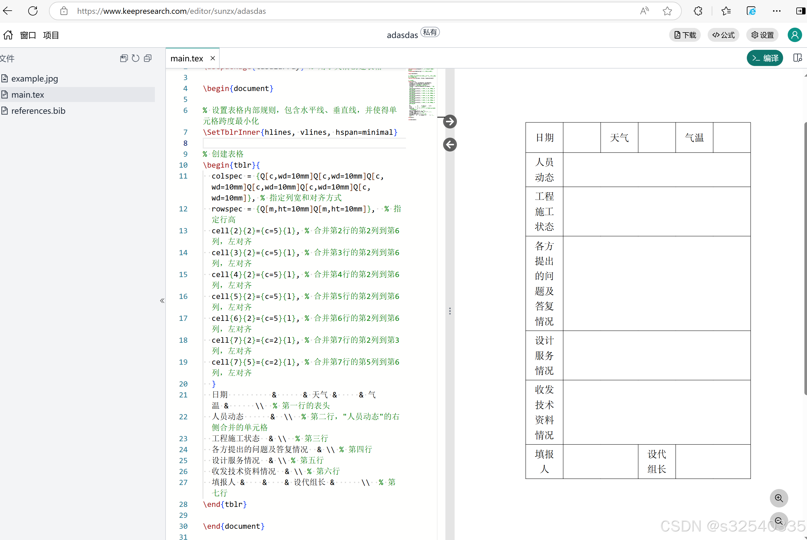
Task: Jump from source to PDF with right arrow
Action: (x=450, y=122)
